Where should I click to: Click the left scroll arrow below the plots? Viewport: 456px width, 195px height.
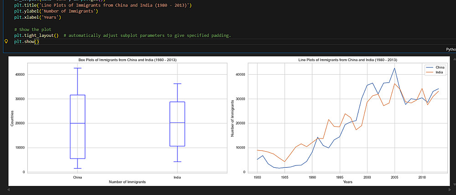click(9, 189)
